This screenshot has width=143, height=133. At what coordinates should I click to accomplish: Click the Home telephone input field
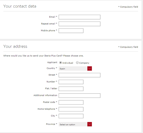tap(71, 109)
